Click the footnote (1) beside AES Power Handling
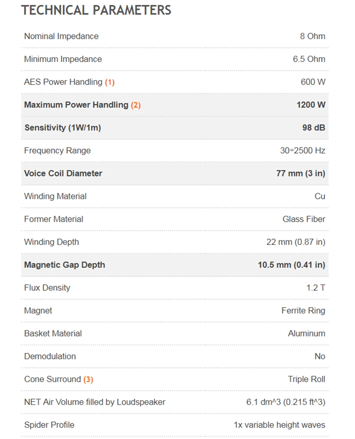 (109, 82)
